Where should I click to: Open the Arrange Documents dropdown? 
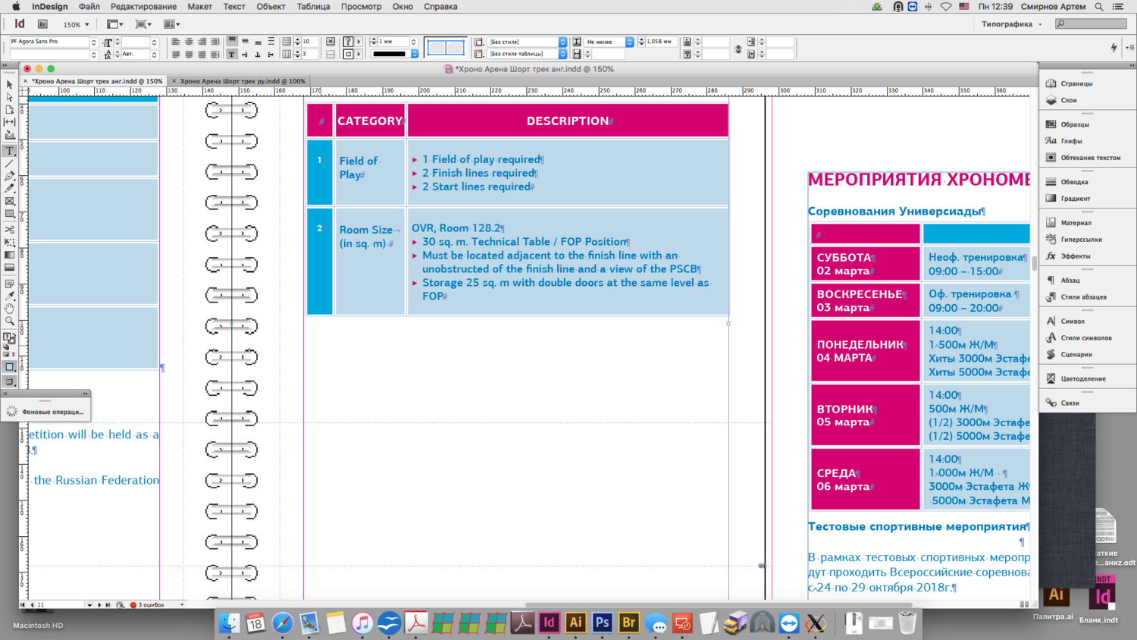coord(171,24)
